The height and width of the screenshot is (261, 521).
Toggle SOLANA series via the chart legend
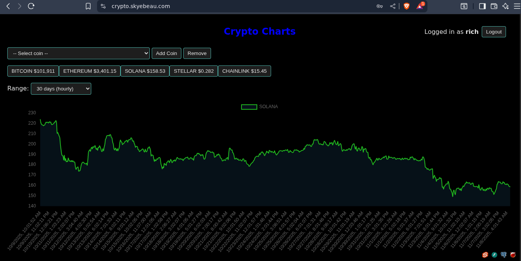(x=268, y=107)
